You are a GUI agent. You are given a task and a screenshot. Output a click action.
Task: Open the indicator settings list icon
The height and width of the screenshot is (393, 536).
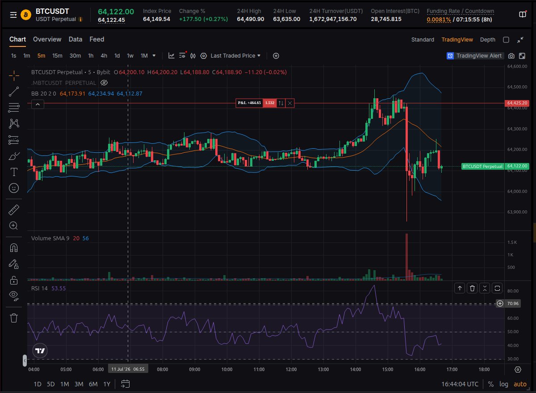(x=182, y=56)
